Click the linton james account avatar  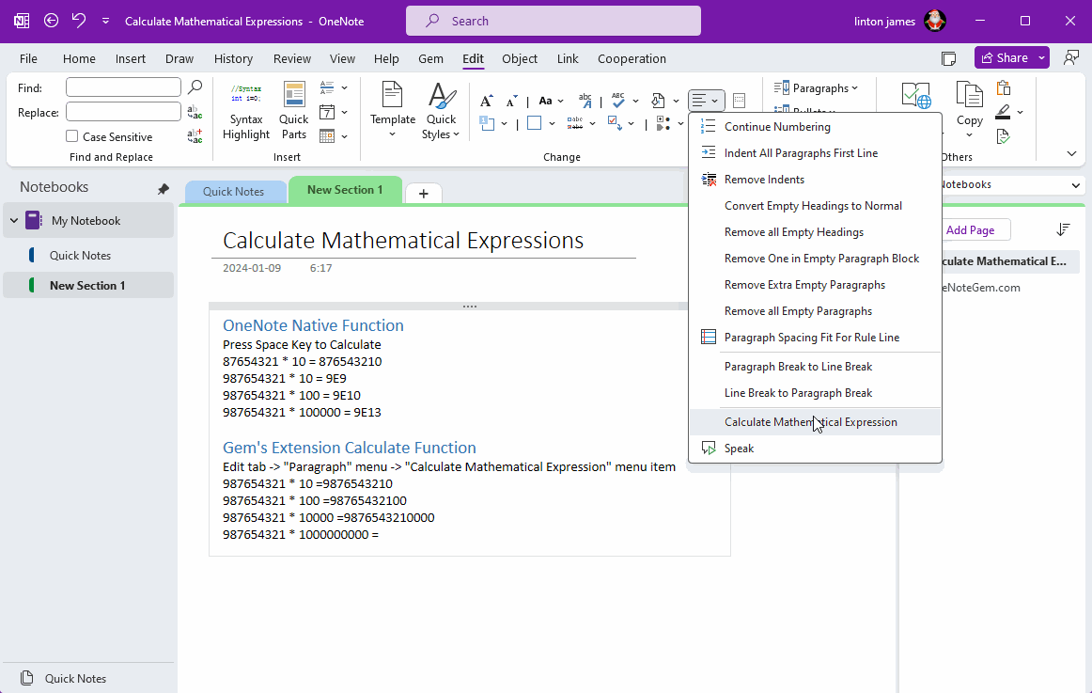tap(935, 21)
